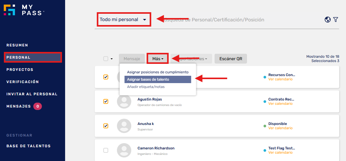The width and height of the screenshot is (346, 161).
Task: Tick the select-all checkbox in toolbar
Action: point(106,59)
